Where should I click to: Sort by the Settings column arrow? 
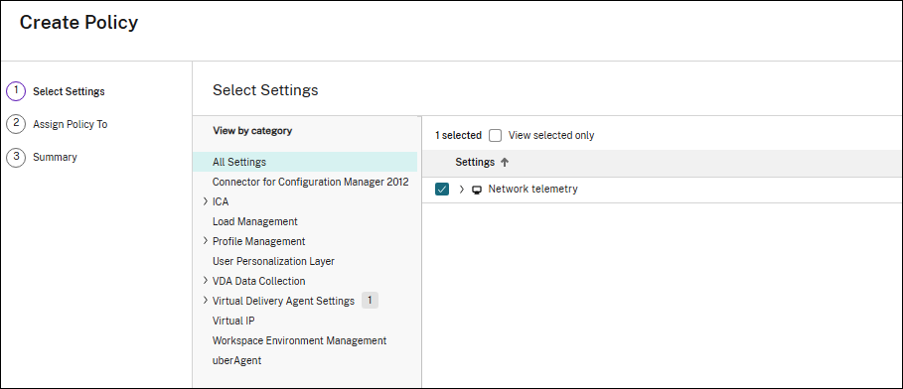click(505, 163)
